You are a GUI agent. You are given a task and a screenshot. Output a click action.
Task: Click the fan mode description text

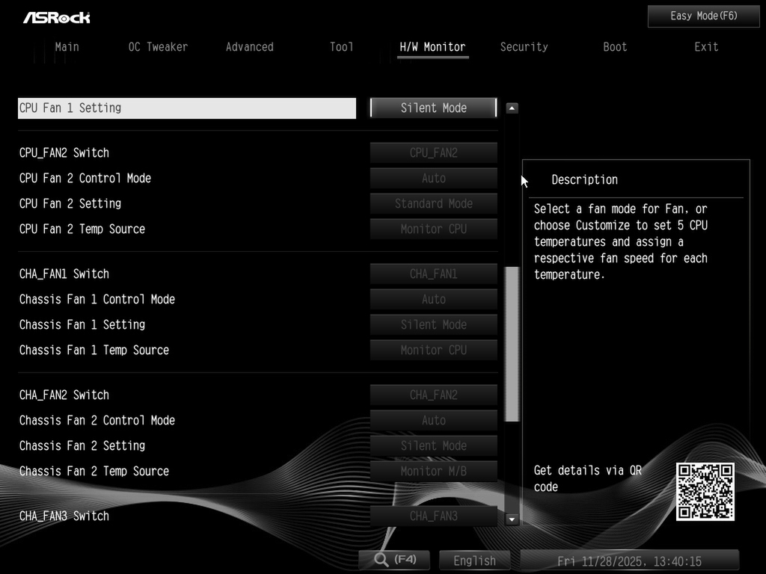(x=620, y=241)
